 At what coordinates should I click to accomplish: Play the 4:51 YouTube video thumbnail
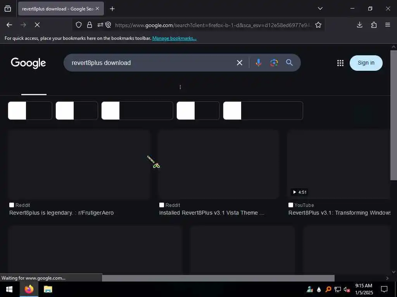coord(338,164)
